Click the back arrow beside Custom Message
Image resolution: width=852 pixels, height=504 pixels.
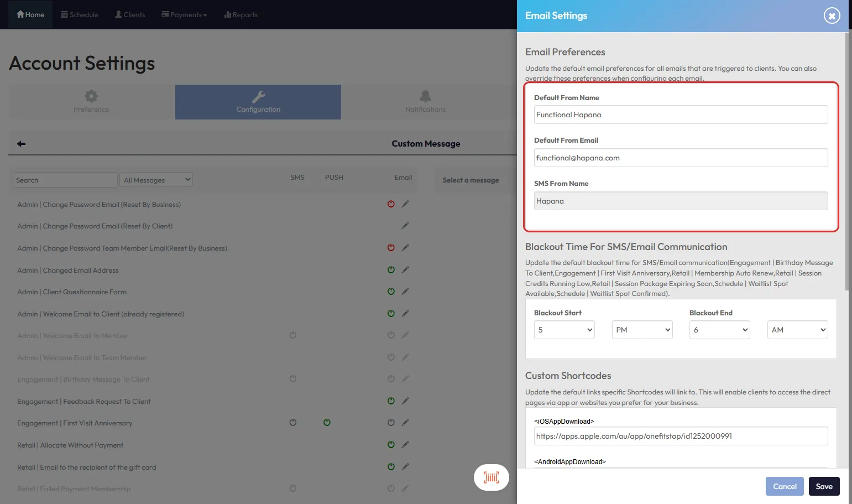point(22,144)
